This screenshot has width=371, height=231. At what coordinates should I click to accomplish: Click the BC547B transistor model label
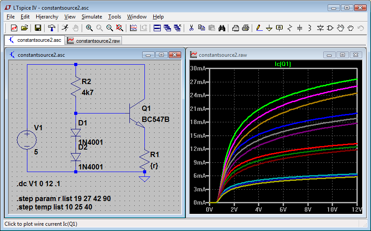[x=155, y=120]
